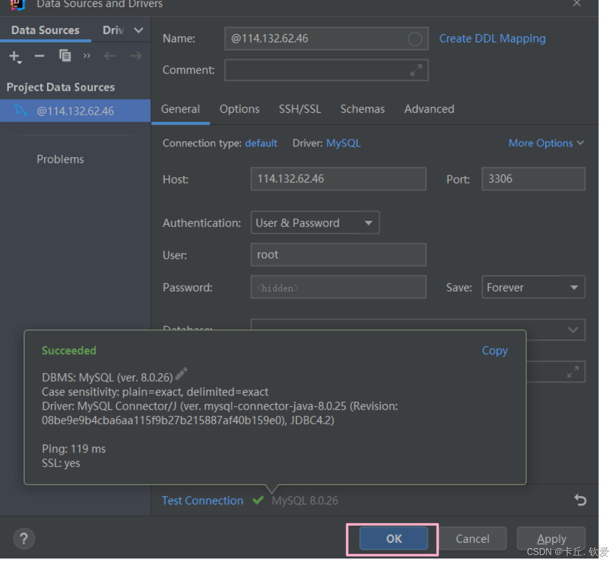Revert changes with undo arrow icon
The width and height of the screenshot is (616, 562).
point(580,500)
